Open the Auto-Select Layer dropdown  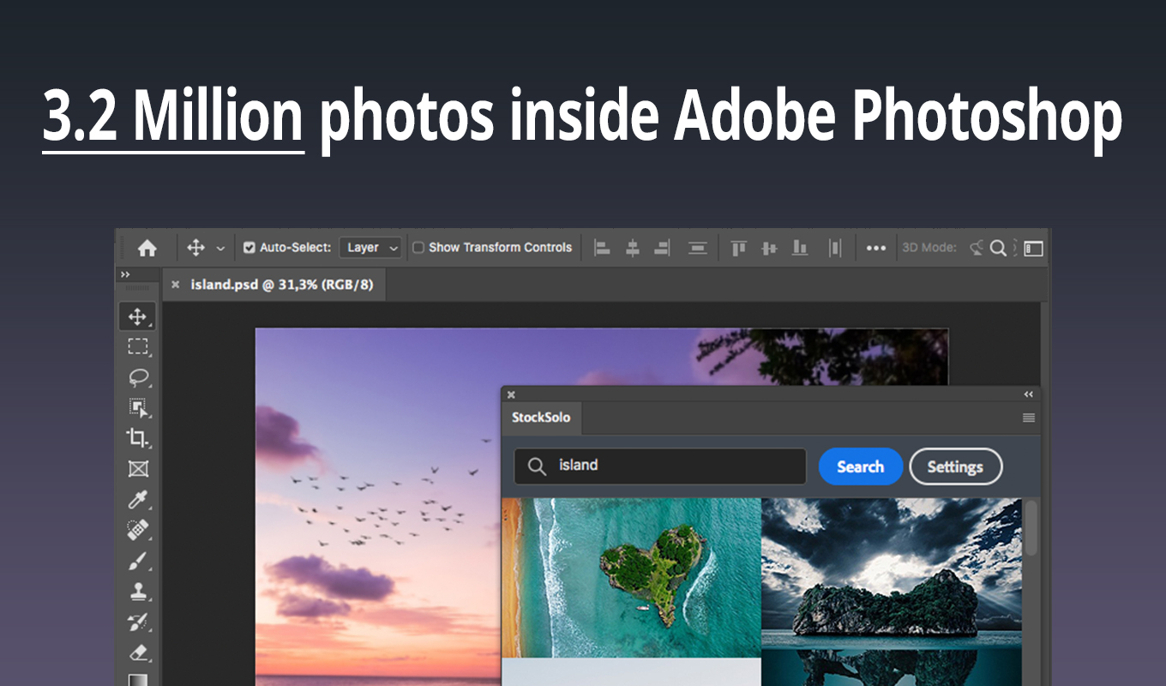370,248
